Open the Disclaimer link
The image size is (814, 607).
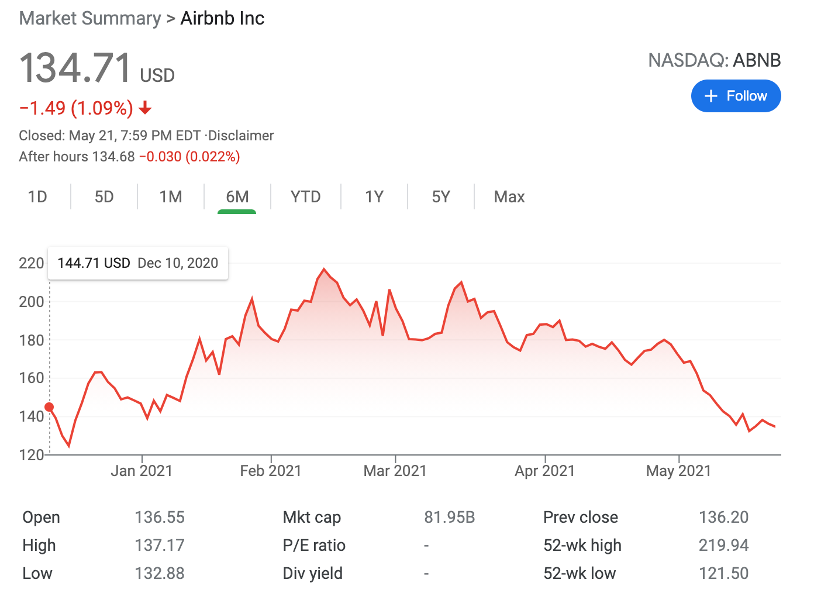pos(241,136)
